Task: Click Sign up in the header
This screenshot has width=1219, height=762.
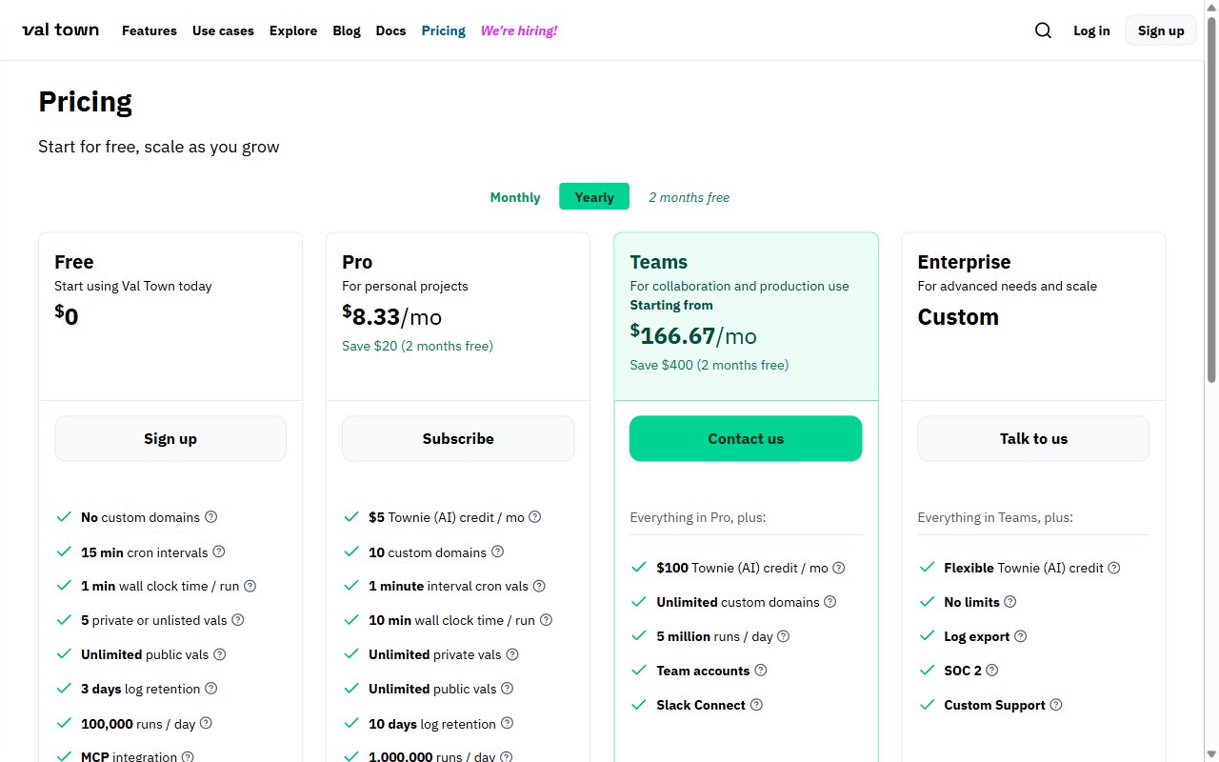Action: pyautogui.click(x=1161, y=30)
